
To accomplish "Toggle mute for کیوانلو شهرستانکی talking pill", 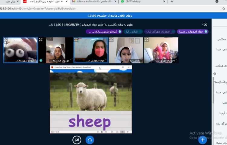I will pos(104,31).
